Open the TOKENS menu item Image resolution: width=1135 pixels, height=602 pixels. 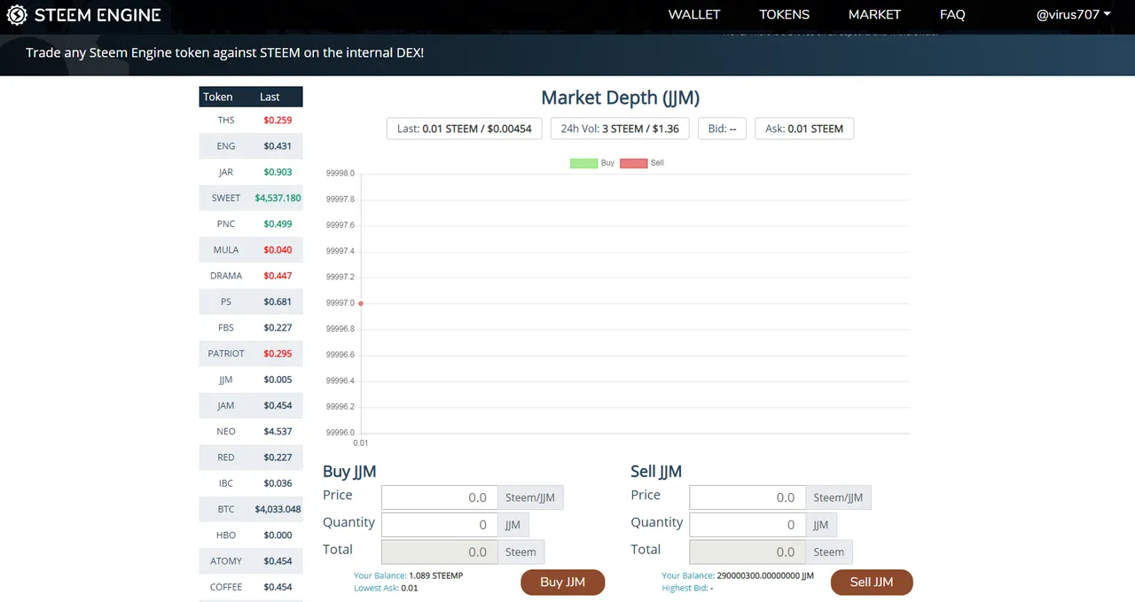point(785,15)
